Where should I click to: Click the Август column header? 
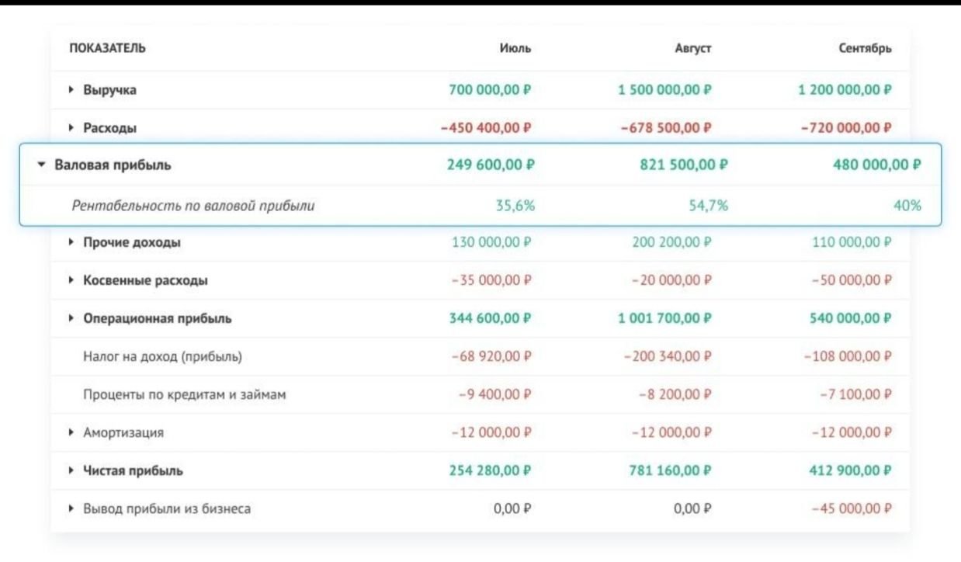coord(693,49)
